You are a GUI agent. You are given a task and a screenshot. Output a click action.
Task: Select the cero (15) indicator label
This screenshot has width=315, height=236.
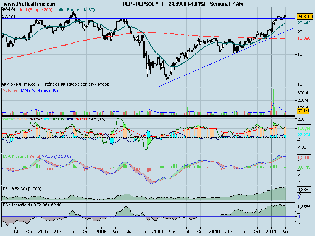coord(97,119)
